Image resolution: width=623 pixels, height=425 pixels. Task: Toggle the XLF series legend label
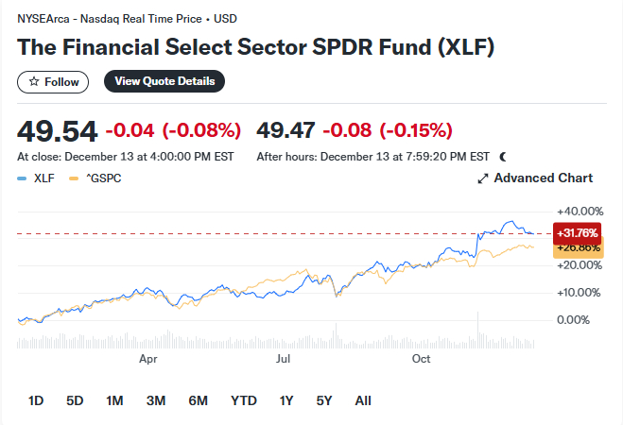[44, 178]
